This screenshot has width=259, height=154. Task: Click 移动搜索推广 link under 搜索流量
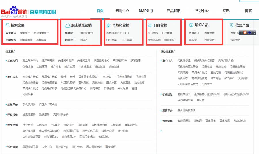(x=41, y=33)
